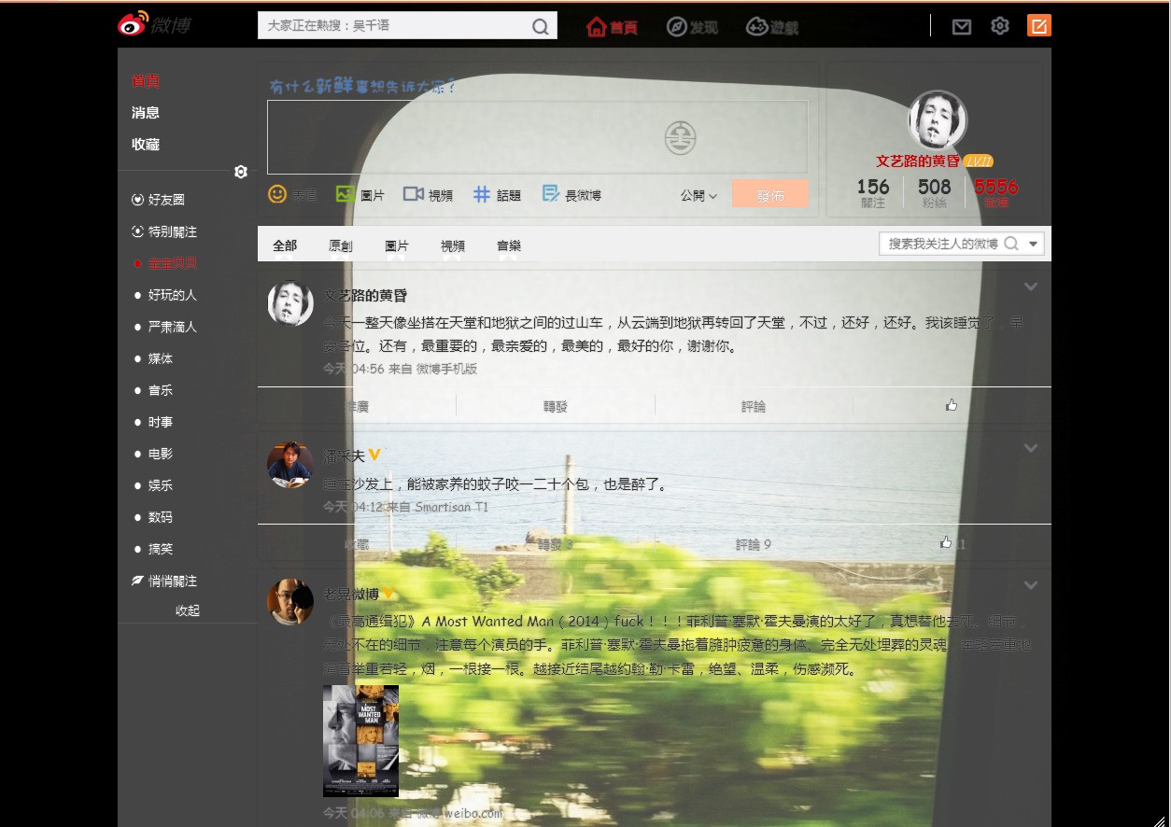Click search icon in 搜索我关注人的微博 box

point(1011,244)
